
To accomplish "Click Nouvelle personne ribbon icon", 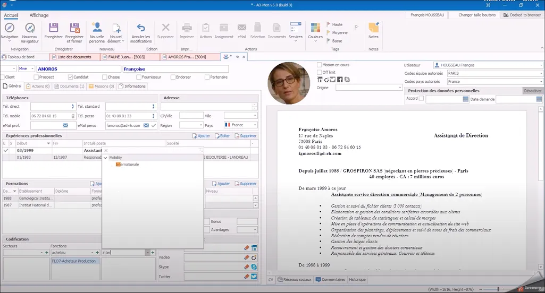I will pos(97,28).
